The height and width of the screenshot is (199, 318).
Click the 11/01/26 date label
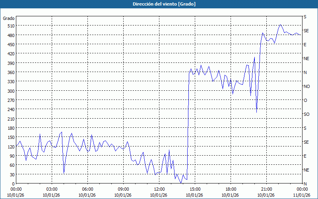tap(302, 195)
